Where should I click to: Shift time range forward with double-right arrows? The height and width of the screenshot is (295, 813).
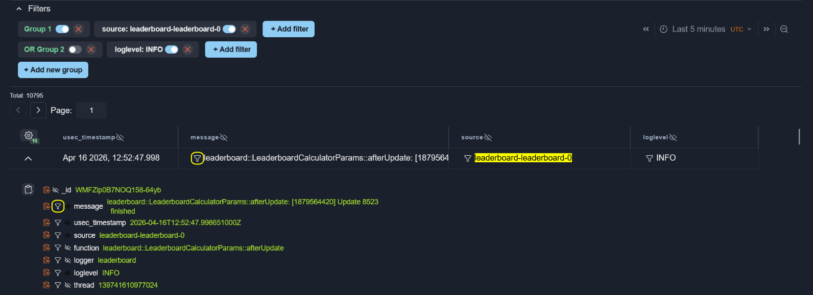coord(766,29)
